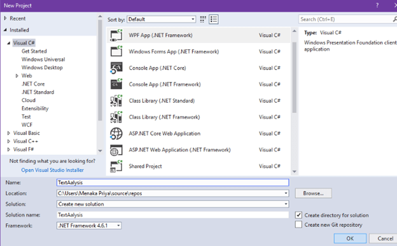Screen dimensions: 397x246
Task: Expand the Visual F# node
Action: [9, 150]
